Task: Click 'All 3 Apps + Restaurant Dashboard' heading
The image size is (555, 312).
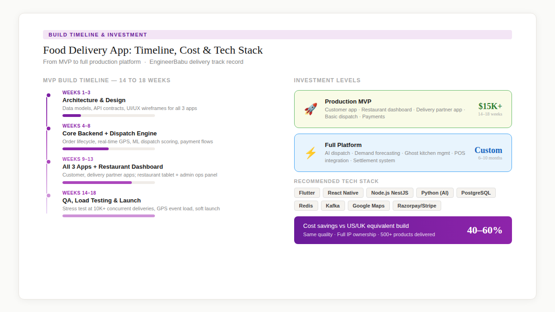Action: tap(113, 167)
